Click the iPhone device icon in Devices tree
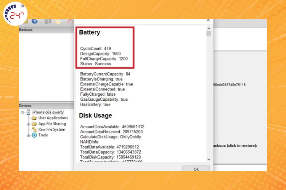Screen dimensions: 286x190 click(29, 112)
